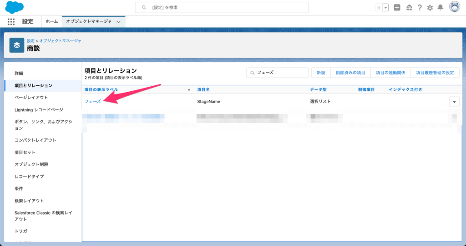Open ボタン、リンク、およびアクション in the sidebar

click(43, 125)
